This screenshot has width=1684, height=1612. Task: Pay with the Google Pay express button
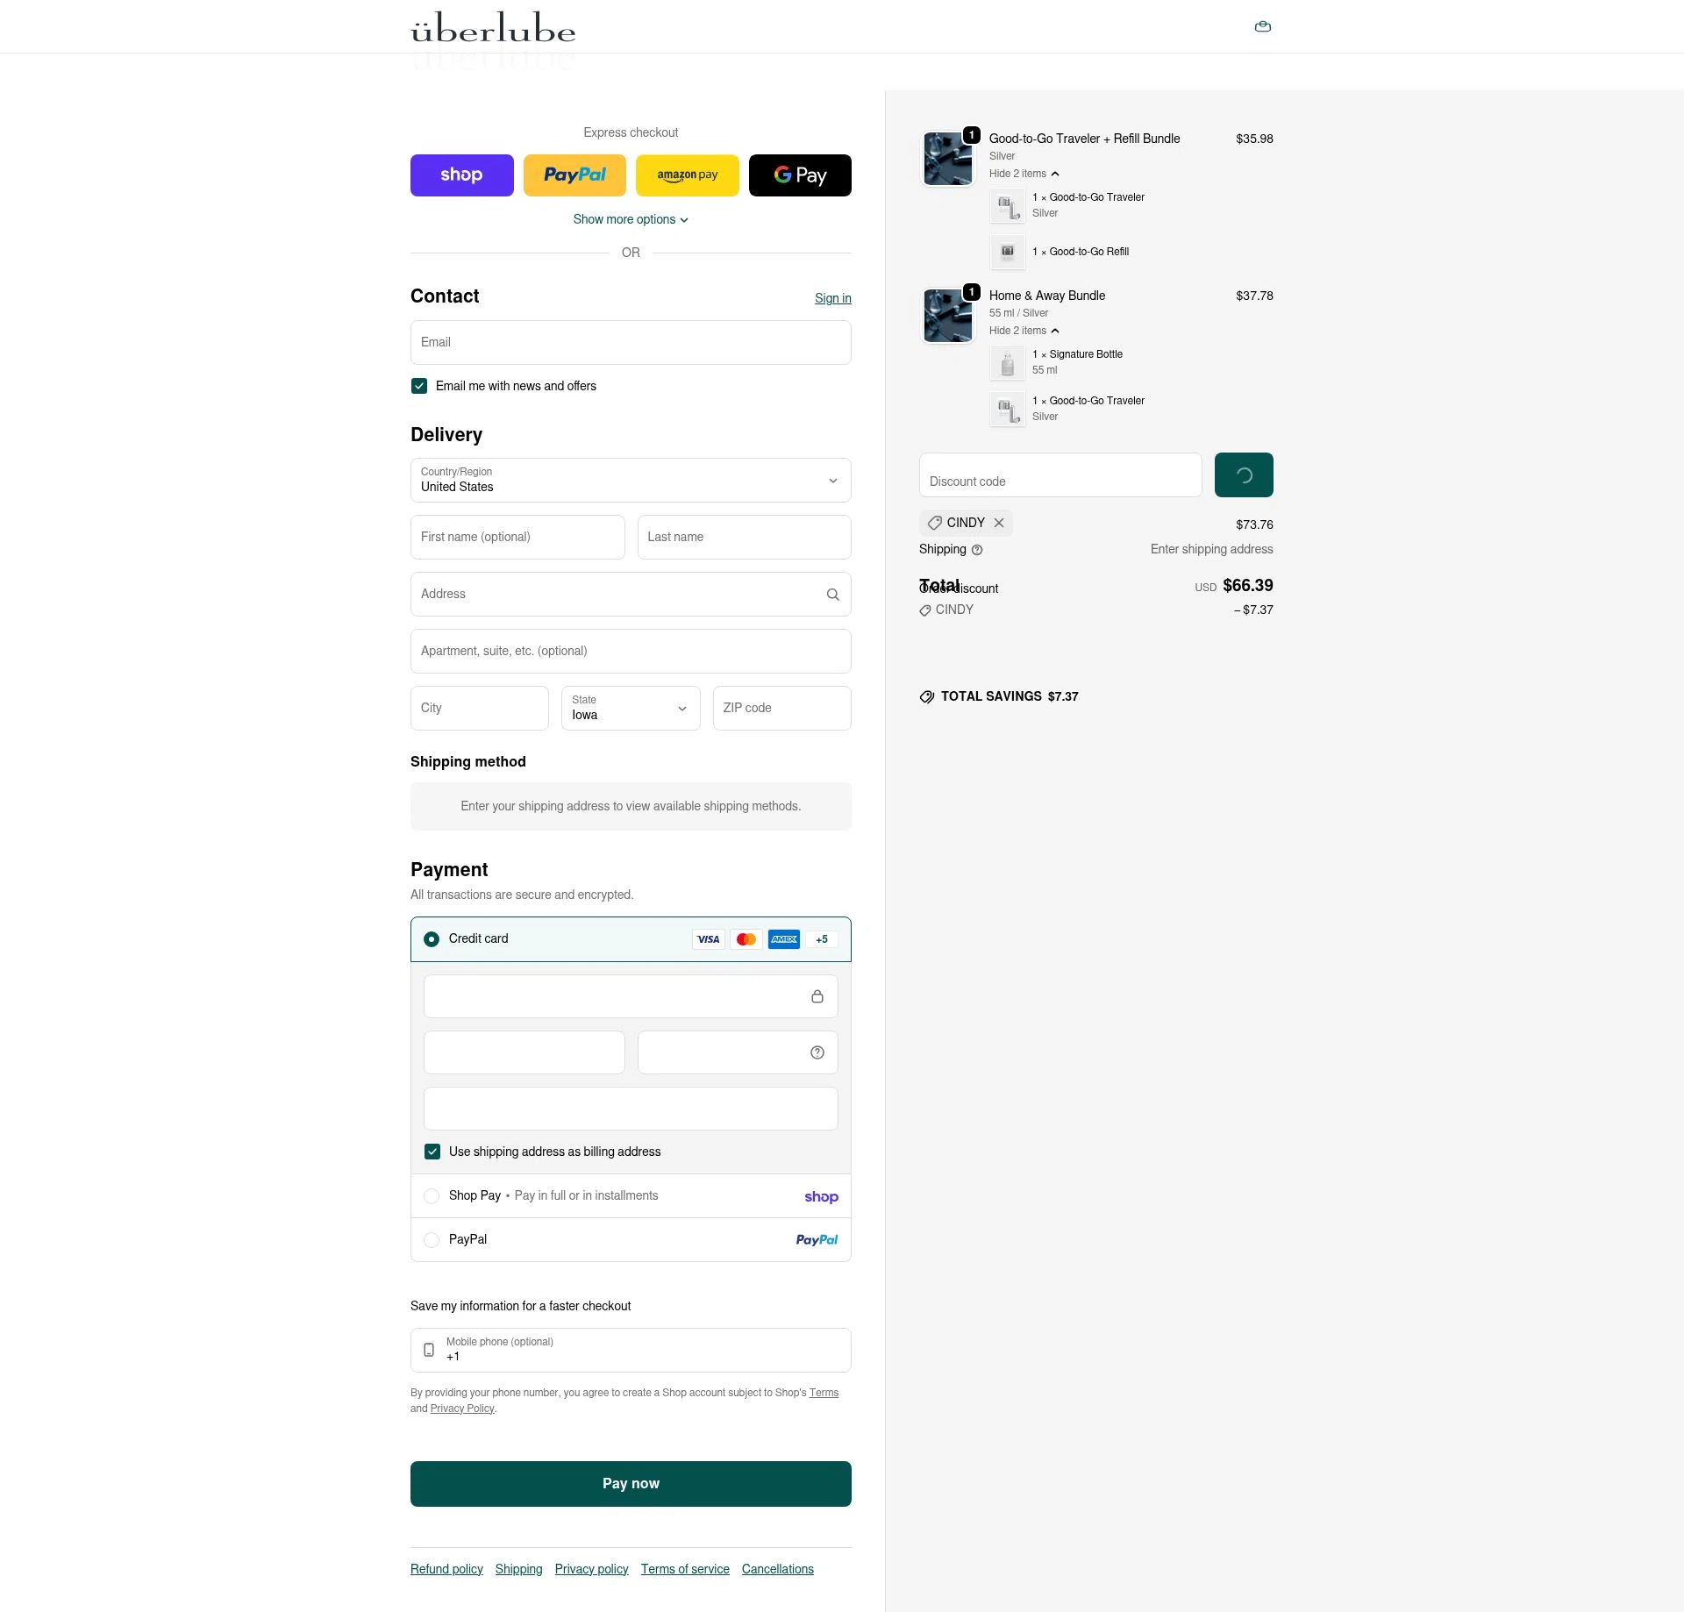click(x=799, y=175)
